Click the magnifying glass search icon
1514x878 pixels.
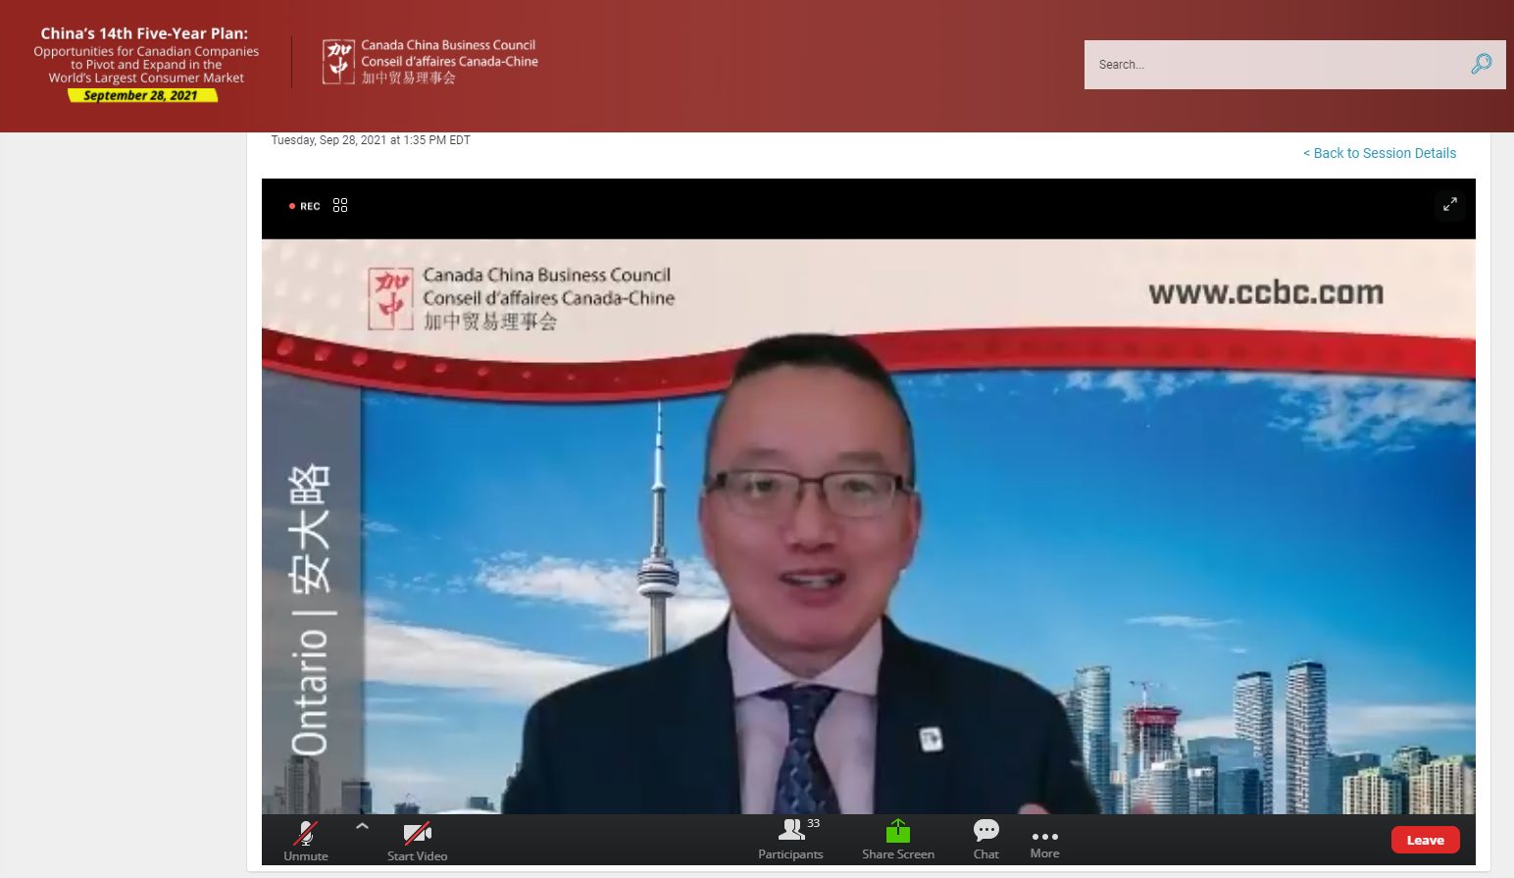tap(1481, 64)
